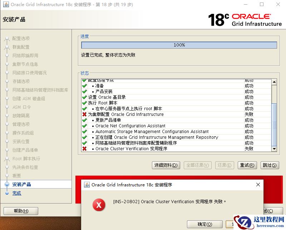Click the green check beside 准备
Viewport: 286px width, 230px height.
click(x=84, y=85)
